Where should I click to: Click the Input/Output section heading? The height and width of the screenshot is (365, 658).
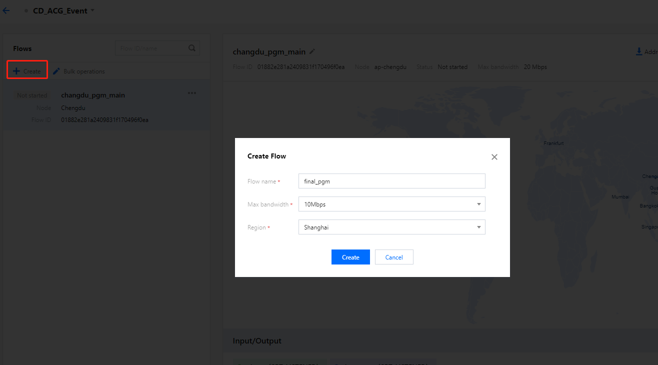coord(257,341)
